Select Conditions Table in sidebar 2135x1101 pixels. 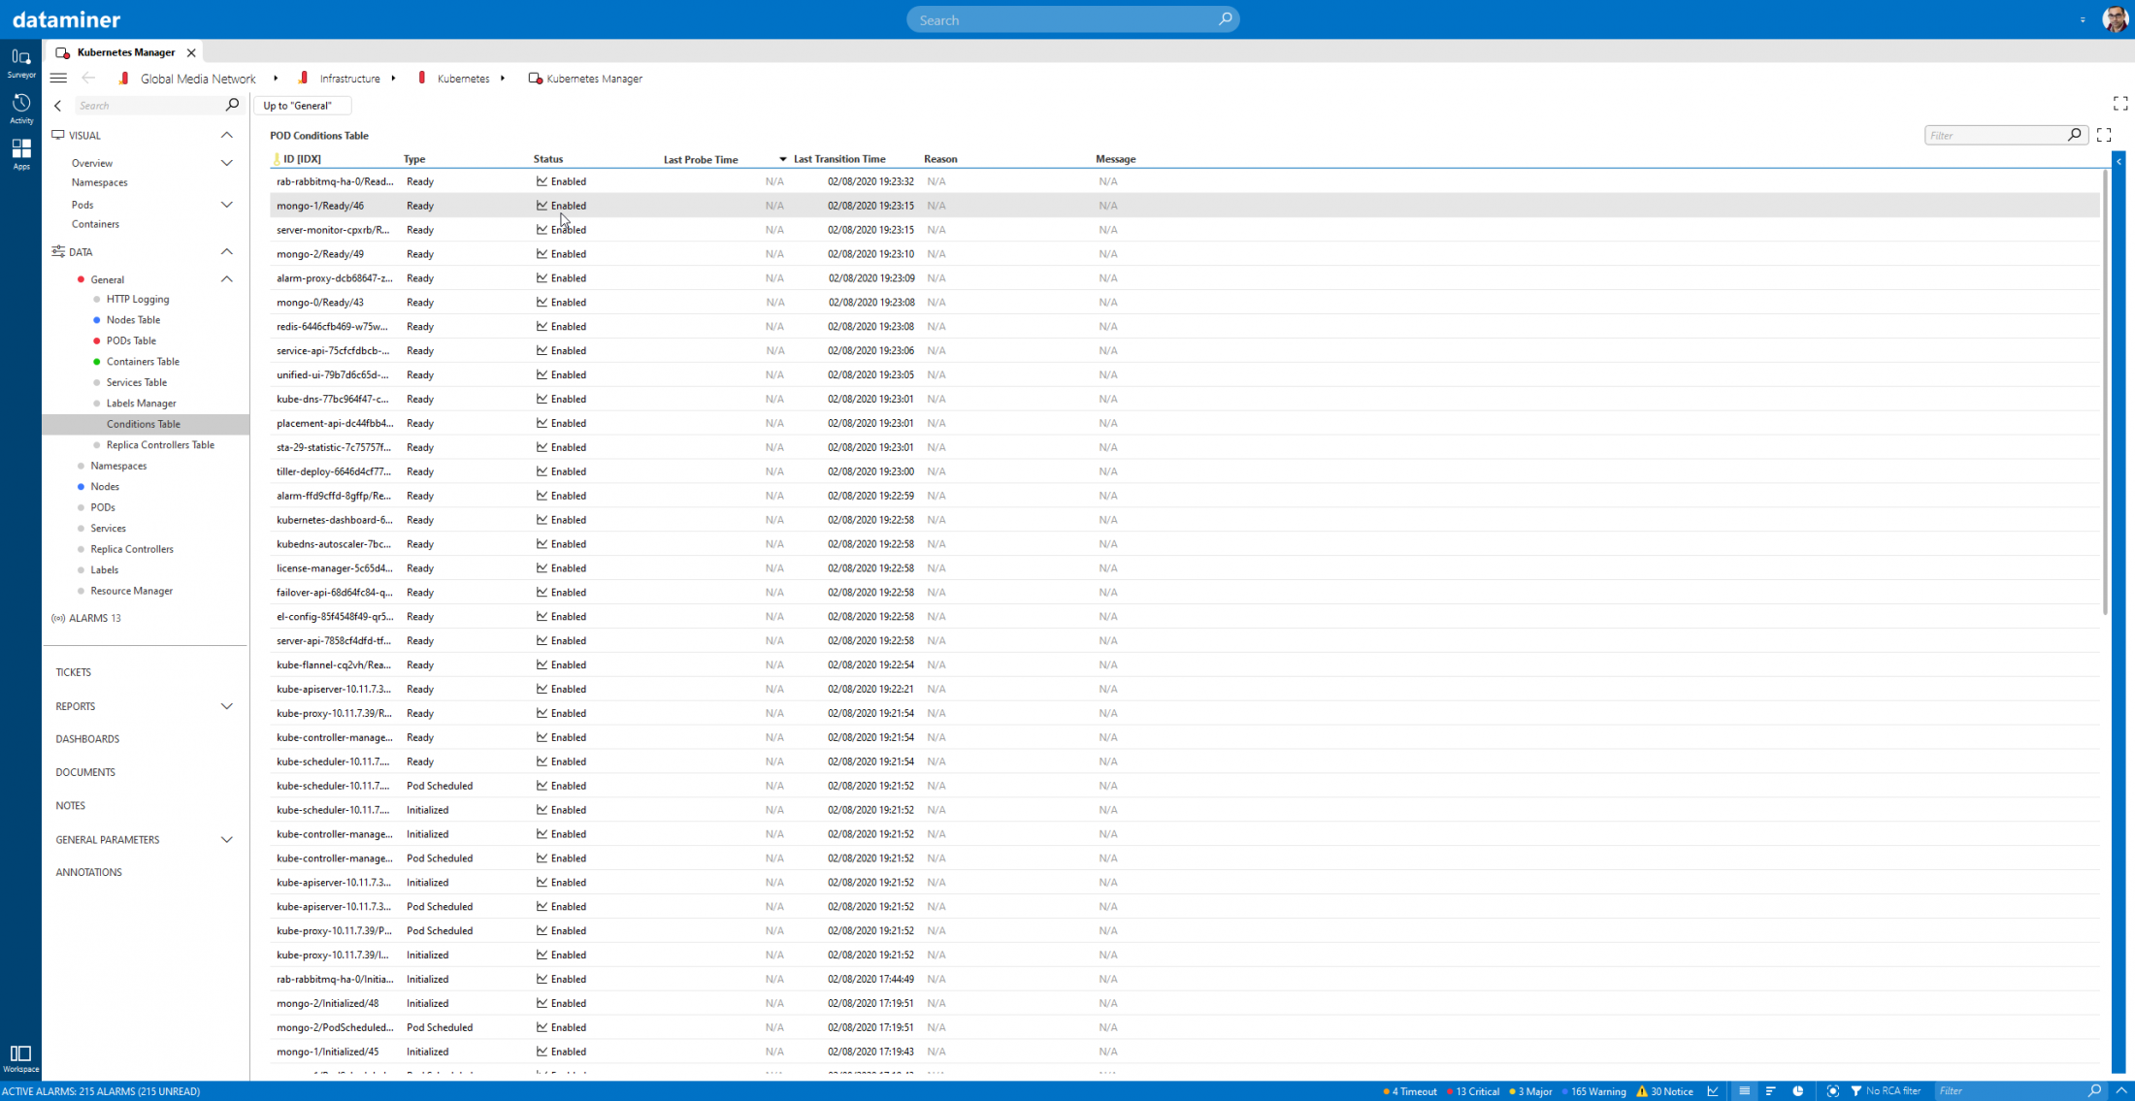[146, 424]
